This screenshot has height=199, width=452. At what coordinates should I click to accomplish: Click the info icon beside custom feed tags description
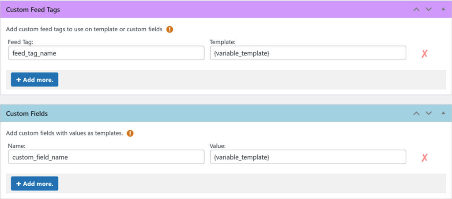pos(169,30)
